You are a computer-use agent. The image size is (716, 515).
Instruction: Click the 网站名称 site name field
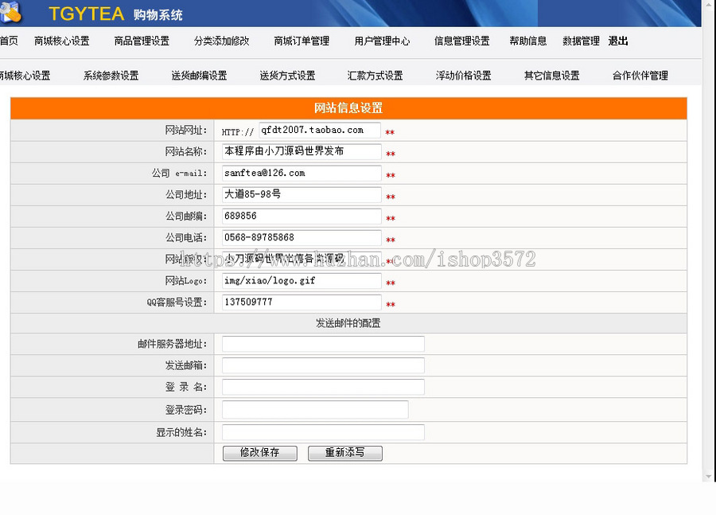click(300, 152)
